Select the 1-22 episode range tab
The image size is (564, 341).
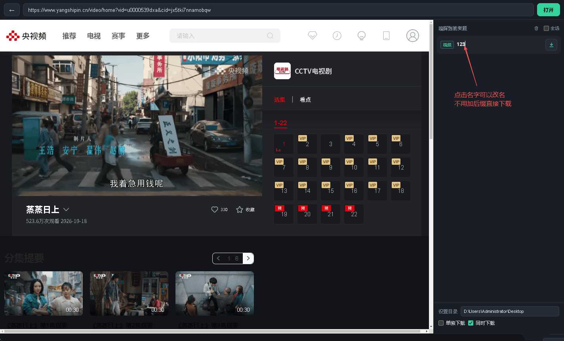[x=280, y=123]
